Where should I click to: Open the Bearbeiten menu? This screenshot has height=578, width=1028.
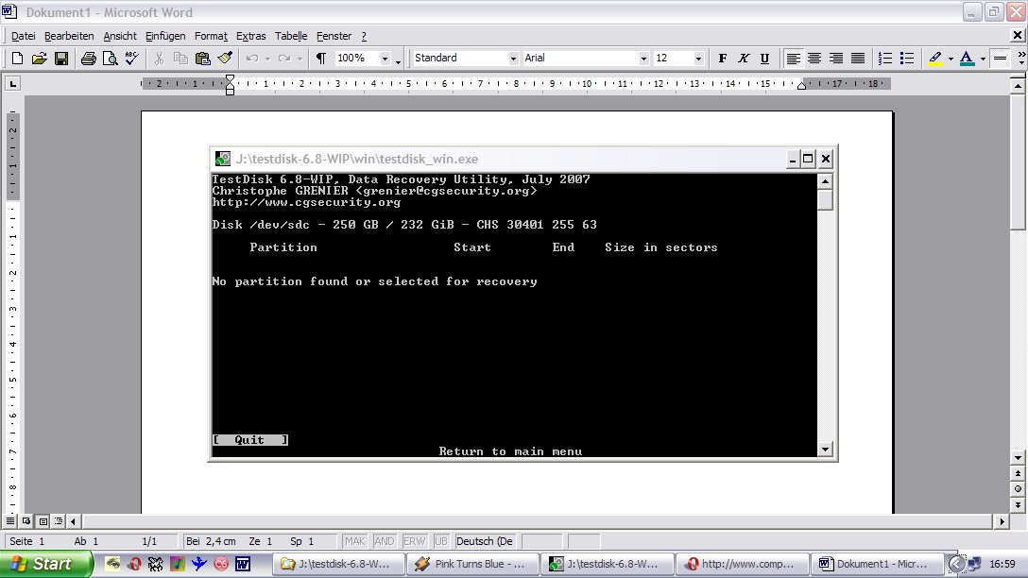[69, 36]
